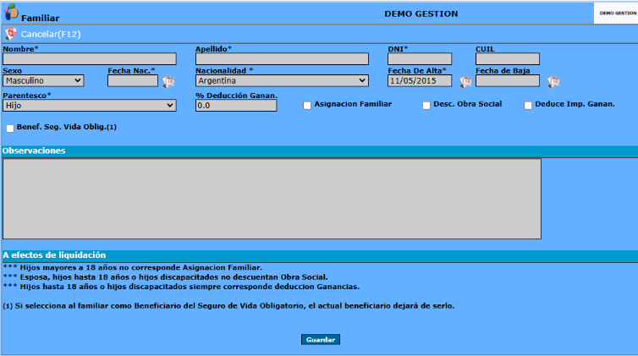Expand the Nacionalidad dropdown

click(x=282, y=80)
